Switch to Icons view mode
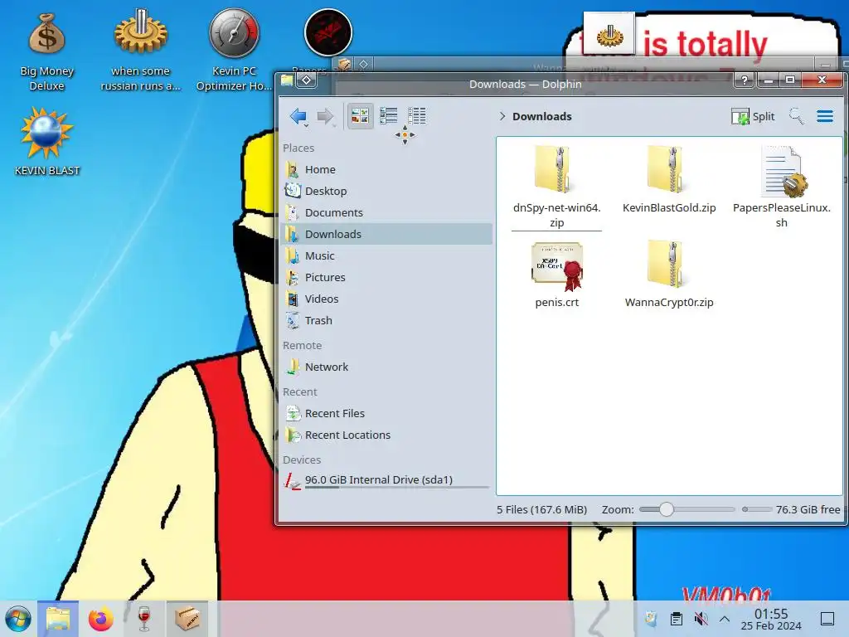This screenshot has height=637, width=849. pyautogui.click(x=360, y=115)
